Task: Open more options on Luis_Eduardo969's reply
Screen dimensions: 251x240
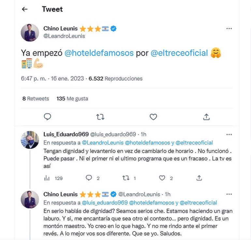Action: (x=229, y=134)
